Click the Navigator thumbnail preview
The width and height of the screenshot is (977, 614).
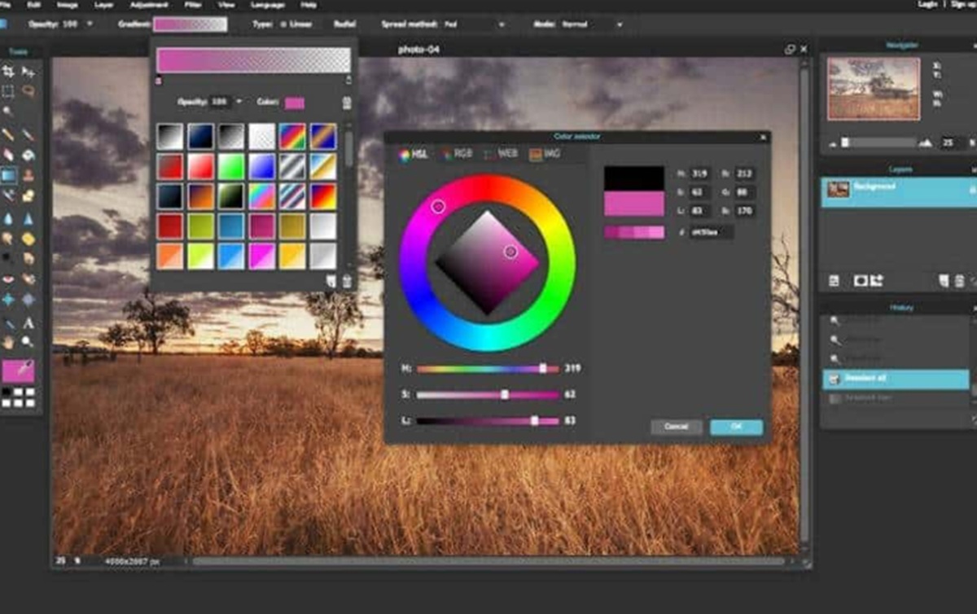point(874,90)
